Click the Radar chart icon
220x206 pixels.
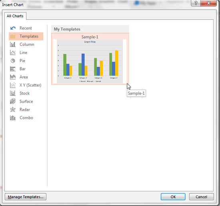tap(13, 109)
